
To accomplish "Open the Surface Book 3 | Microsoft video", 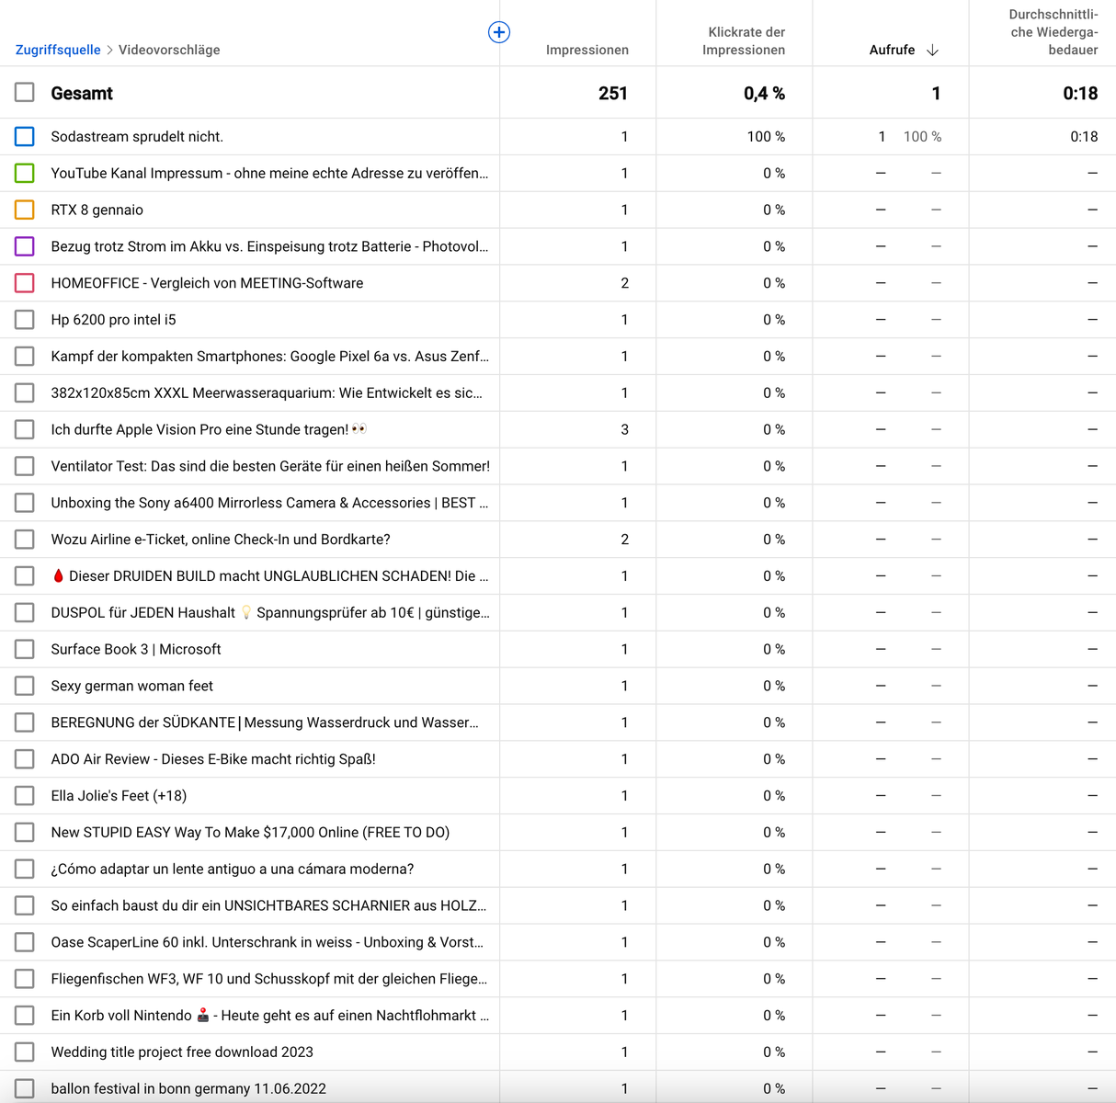I will pos(136,649).
